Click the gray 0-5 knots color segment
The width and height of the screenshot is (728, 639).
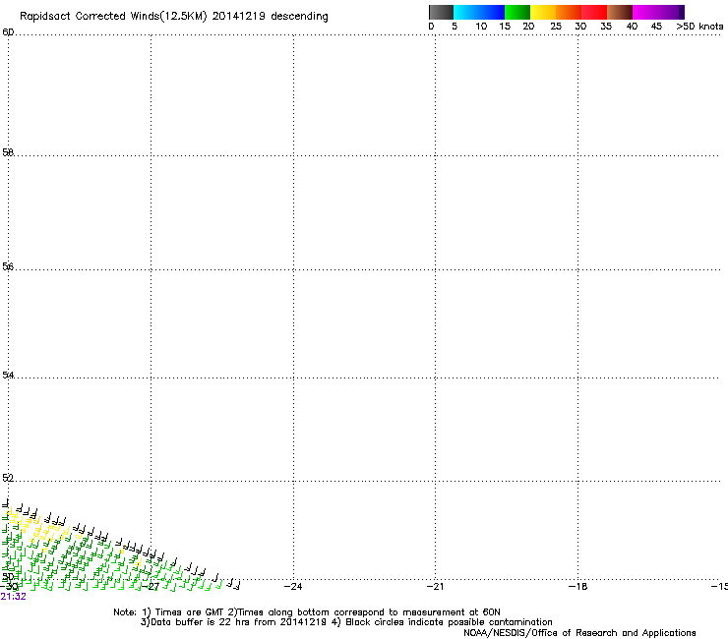[x=441, y=12]
